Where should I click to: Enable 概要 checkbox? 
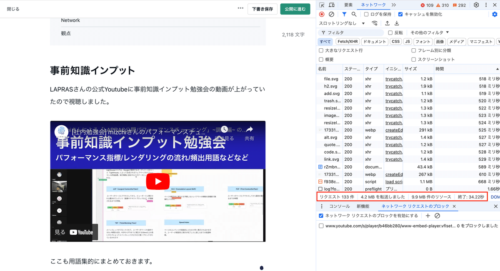coord(321,60)
